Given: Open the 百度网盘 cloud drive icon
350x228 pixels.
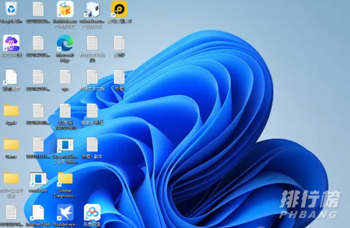Looking at the screenshot, I should click(x=92, y=212).
